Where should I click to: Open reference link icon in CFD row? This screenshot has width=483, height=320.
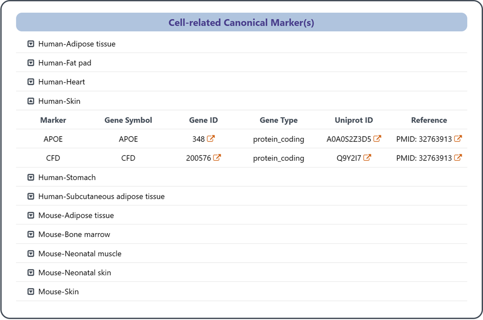(458, 157)
